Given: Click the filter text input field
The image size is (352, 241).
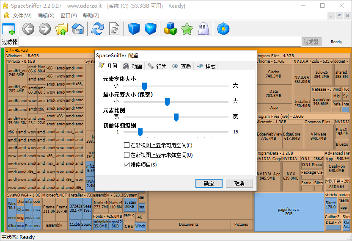Looking at the screenshot, I should pos(160,42).
